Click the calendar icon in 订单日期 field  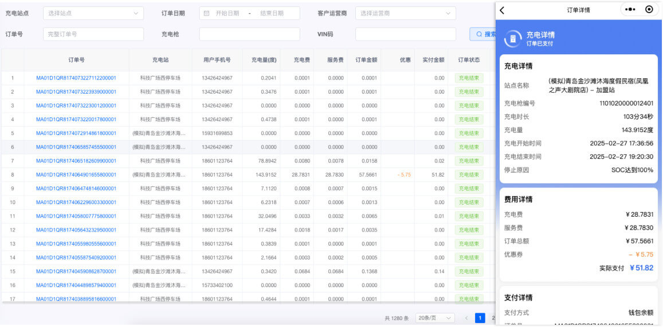(207, 13)
